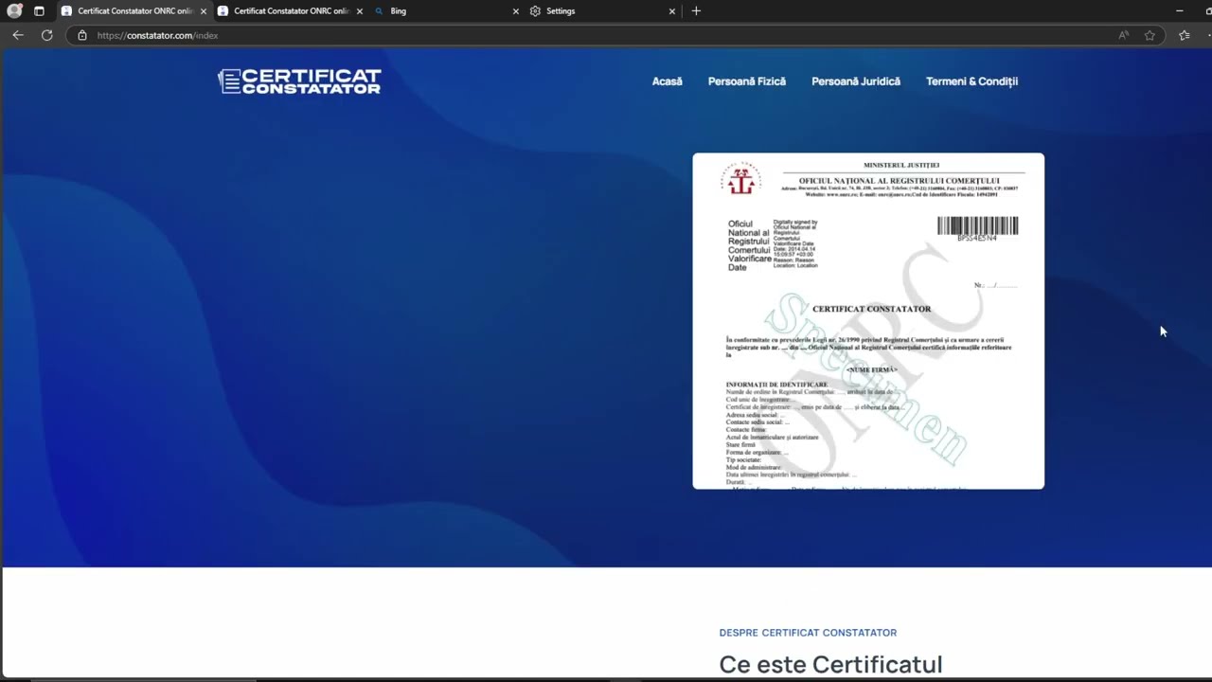Close the first Certificat Constatator tab
Viewport: 1212px width, 682px height.
click(x=203, y=11)
